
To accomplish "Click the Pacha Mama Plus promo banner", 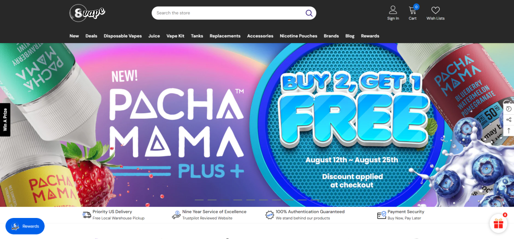I will (x=257, y=125).
